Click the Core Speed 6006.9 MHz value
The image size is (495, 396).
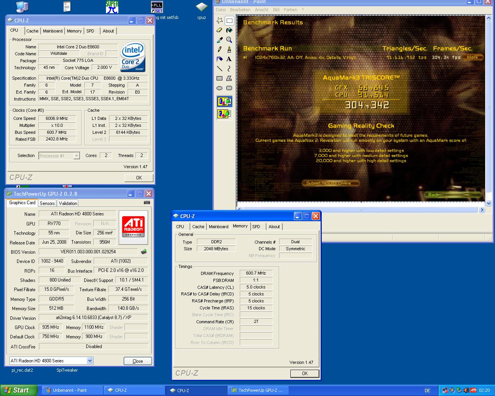(56, 118)
